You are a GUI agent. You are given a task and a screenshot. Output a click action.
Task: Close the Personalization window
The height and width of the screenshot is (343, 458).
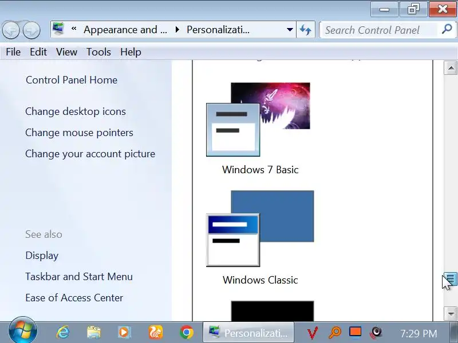click(x=443, y=9)
